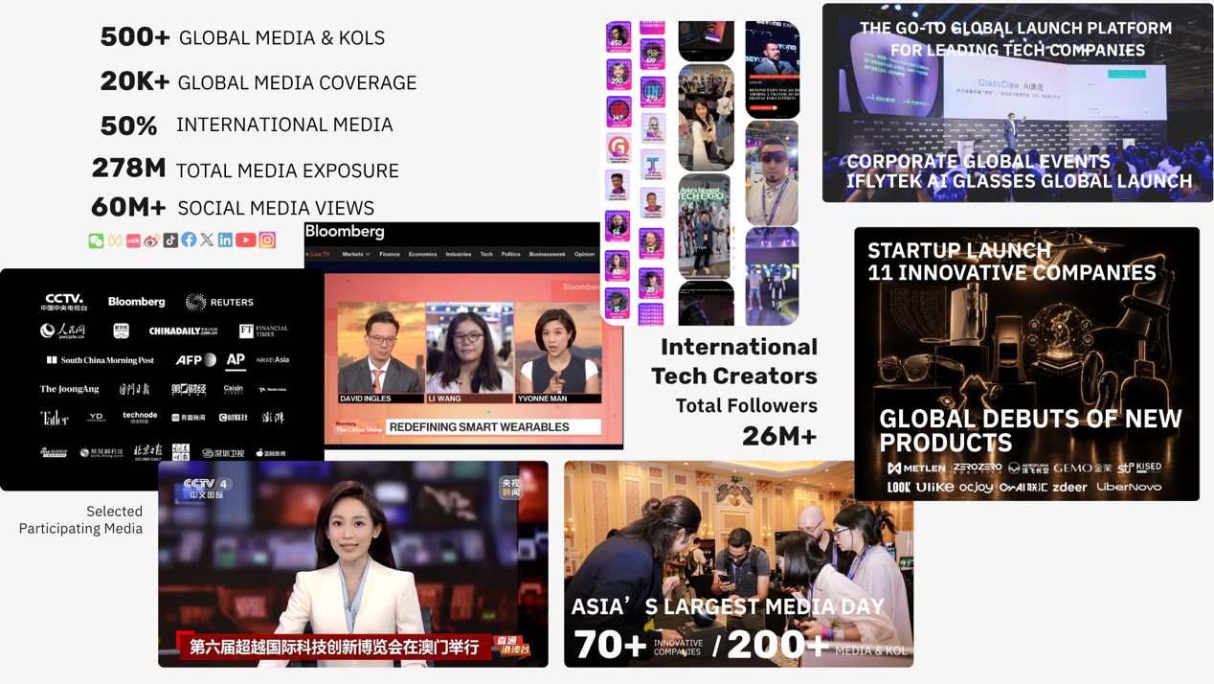Click the Bloomberg header logo above nav
Image resolution: width=1214 pixels, height=684 pixels.
(x=345, y=232)
